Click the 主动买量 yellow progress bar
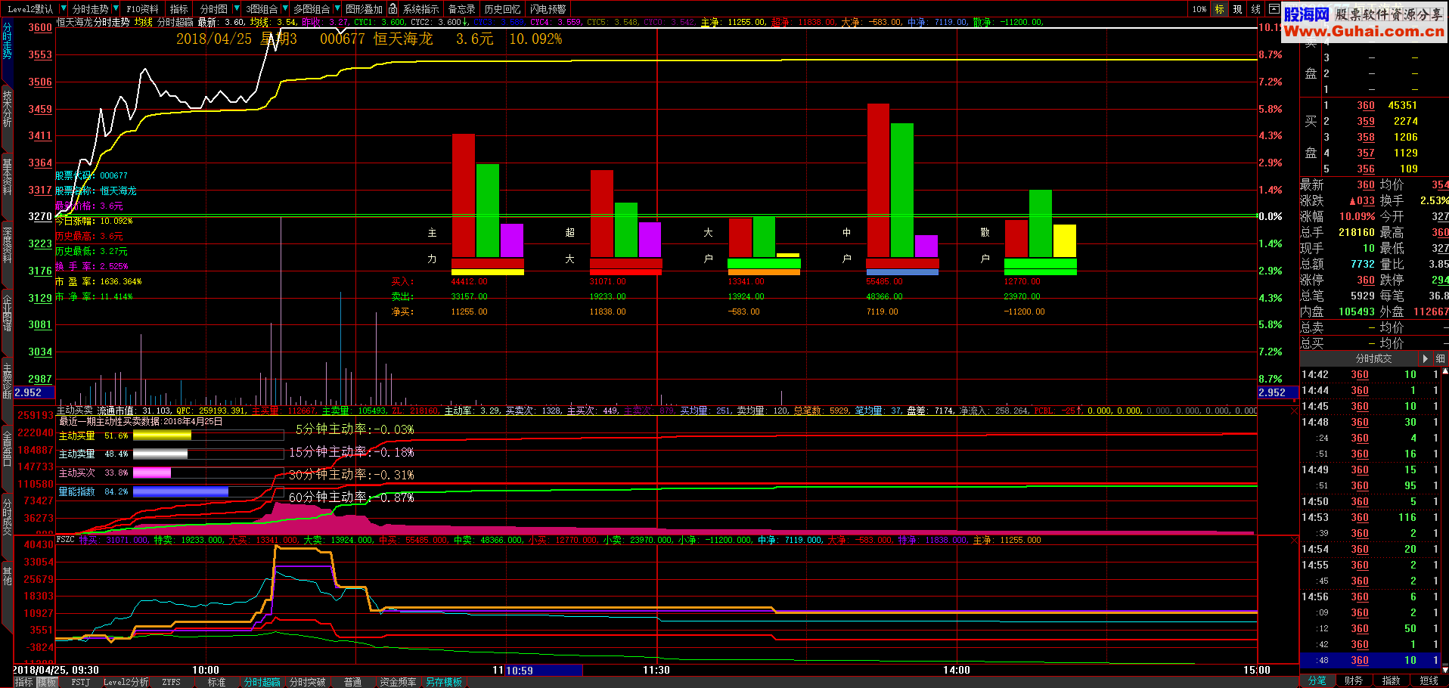 [x=162, y=435]
